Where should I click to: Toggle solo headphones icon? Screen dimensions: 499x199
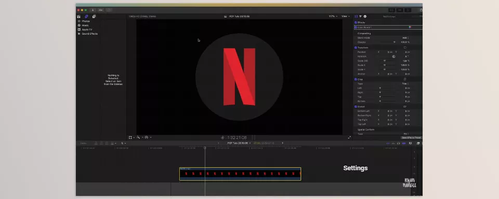tap(399, 143)
